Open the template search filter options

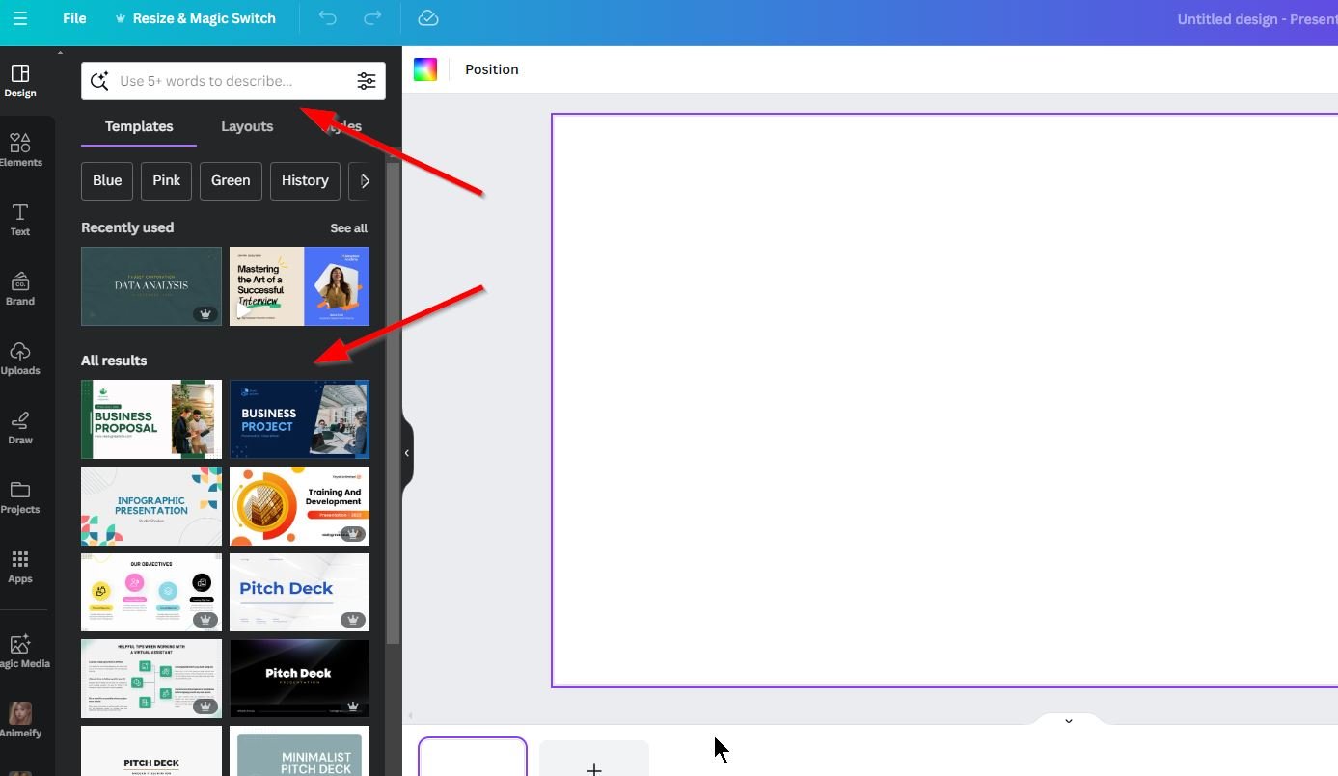pos(367,81)
